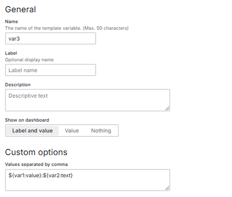Viewport: 232px width, 197px height.
Task: Click the General section heading
Action: (21, 9)
